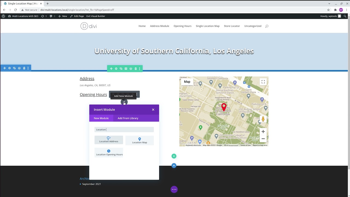
Task: Bookmark this page with star icon
Action: click(x=328, y=10)
